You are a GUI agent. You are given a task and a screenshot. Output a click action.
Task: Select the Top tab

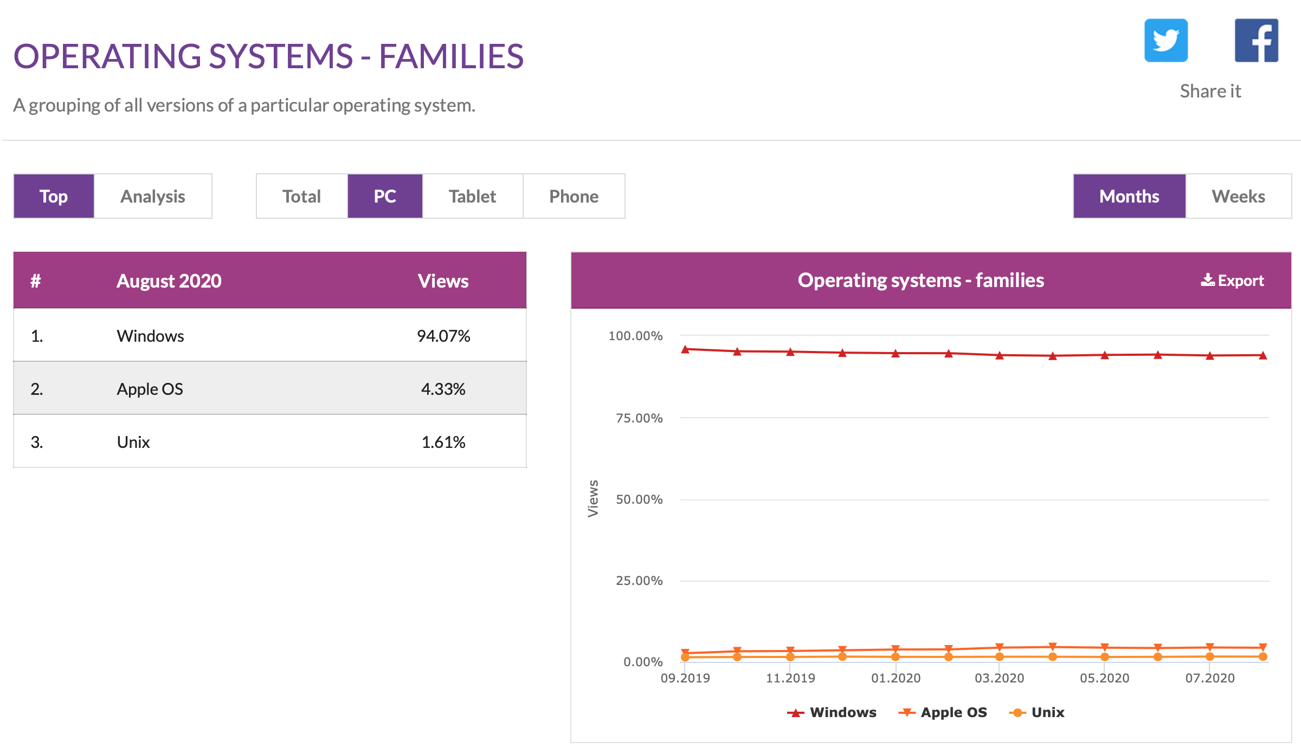(x=54, y=196)
